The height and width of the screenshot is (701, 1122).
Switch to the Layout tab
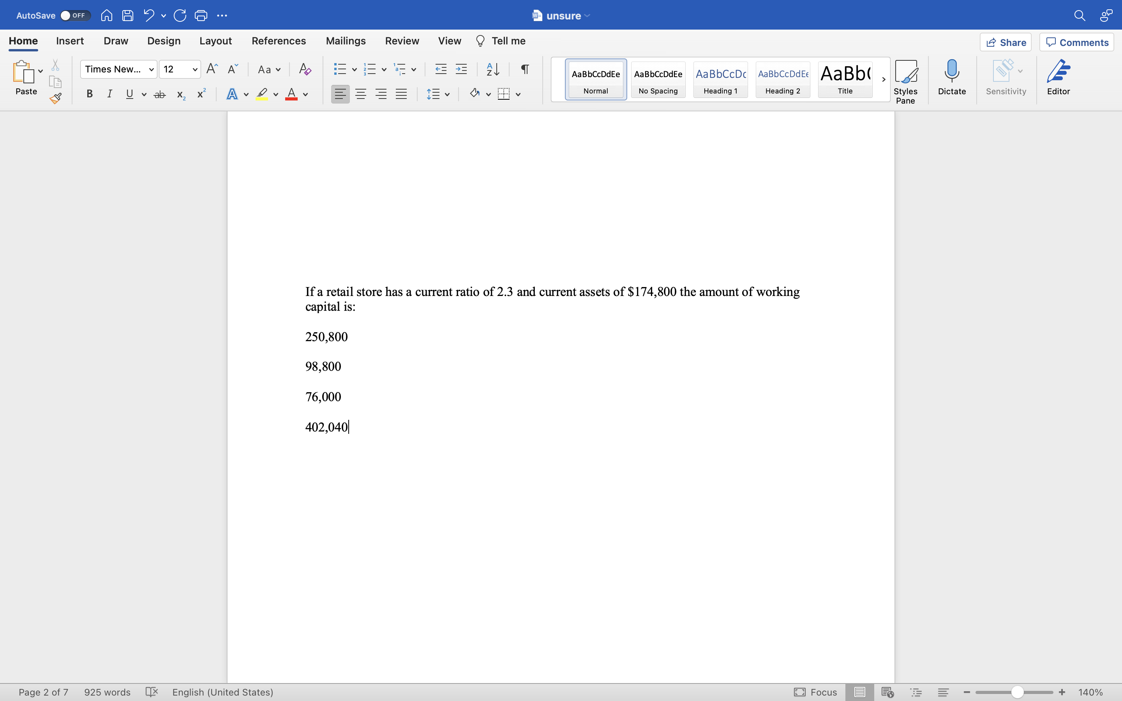(215, 41)
